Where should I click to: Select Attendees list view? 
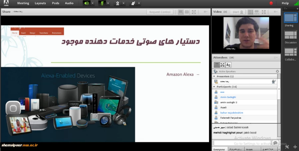point(217,65)
